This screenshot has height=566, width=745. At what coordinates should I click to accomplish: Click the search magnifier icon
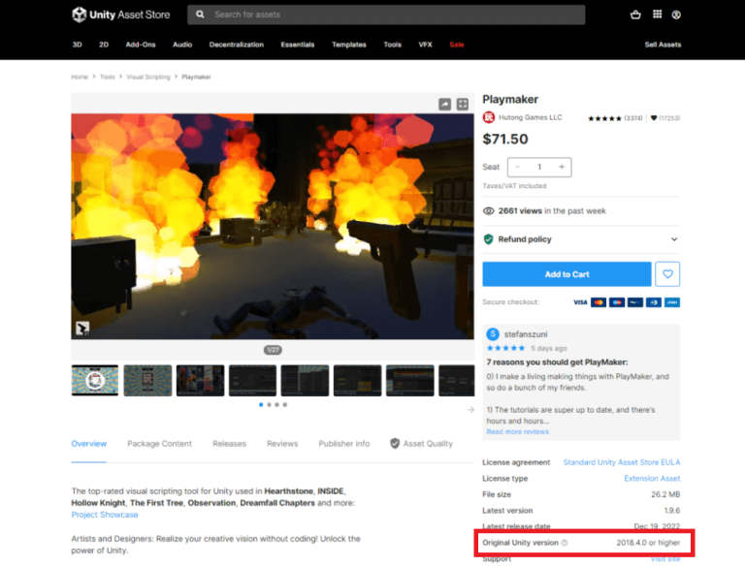201,15
